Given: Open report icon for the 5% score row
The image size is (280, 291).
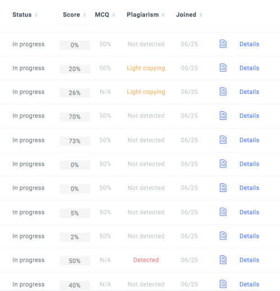Looking at the screenshot, I should pos(223,212).
